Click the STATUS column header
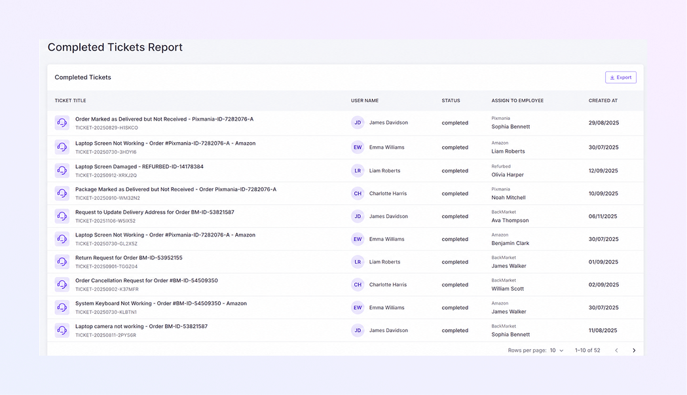 point(451,100)
